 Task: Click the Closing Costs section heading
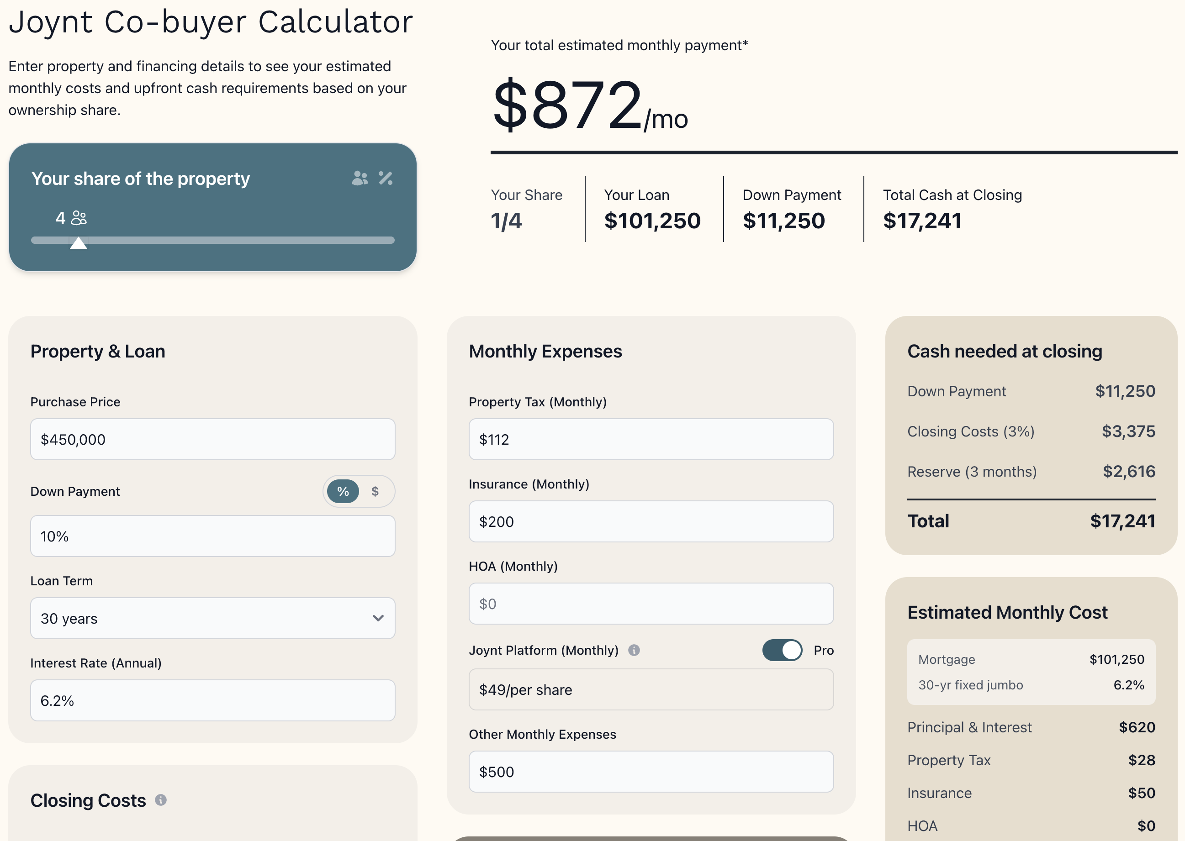point(88,801)
